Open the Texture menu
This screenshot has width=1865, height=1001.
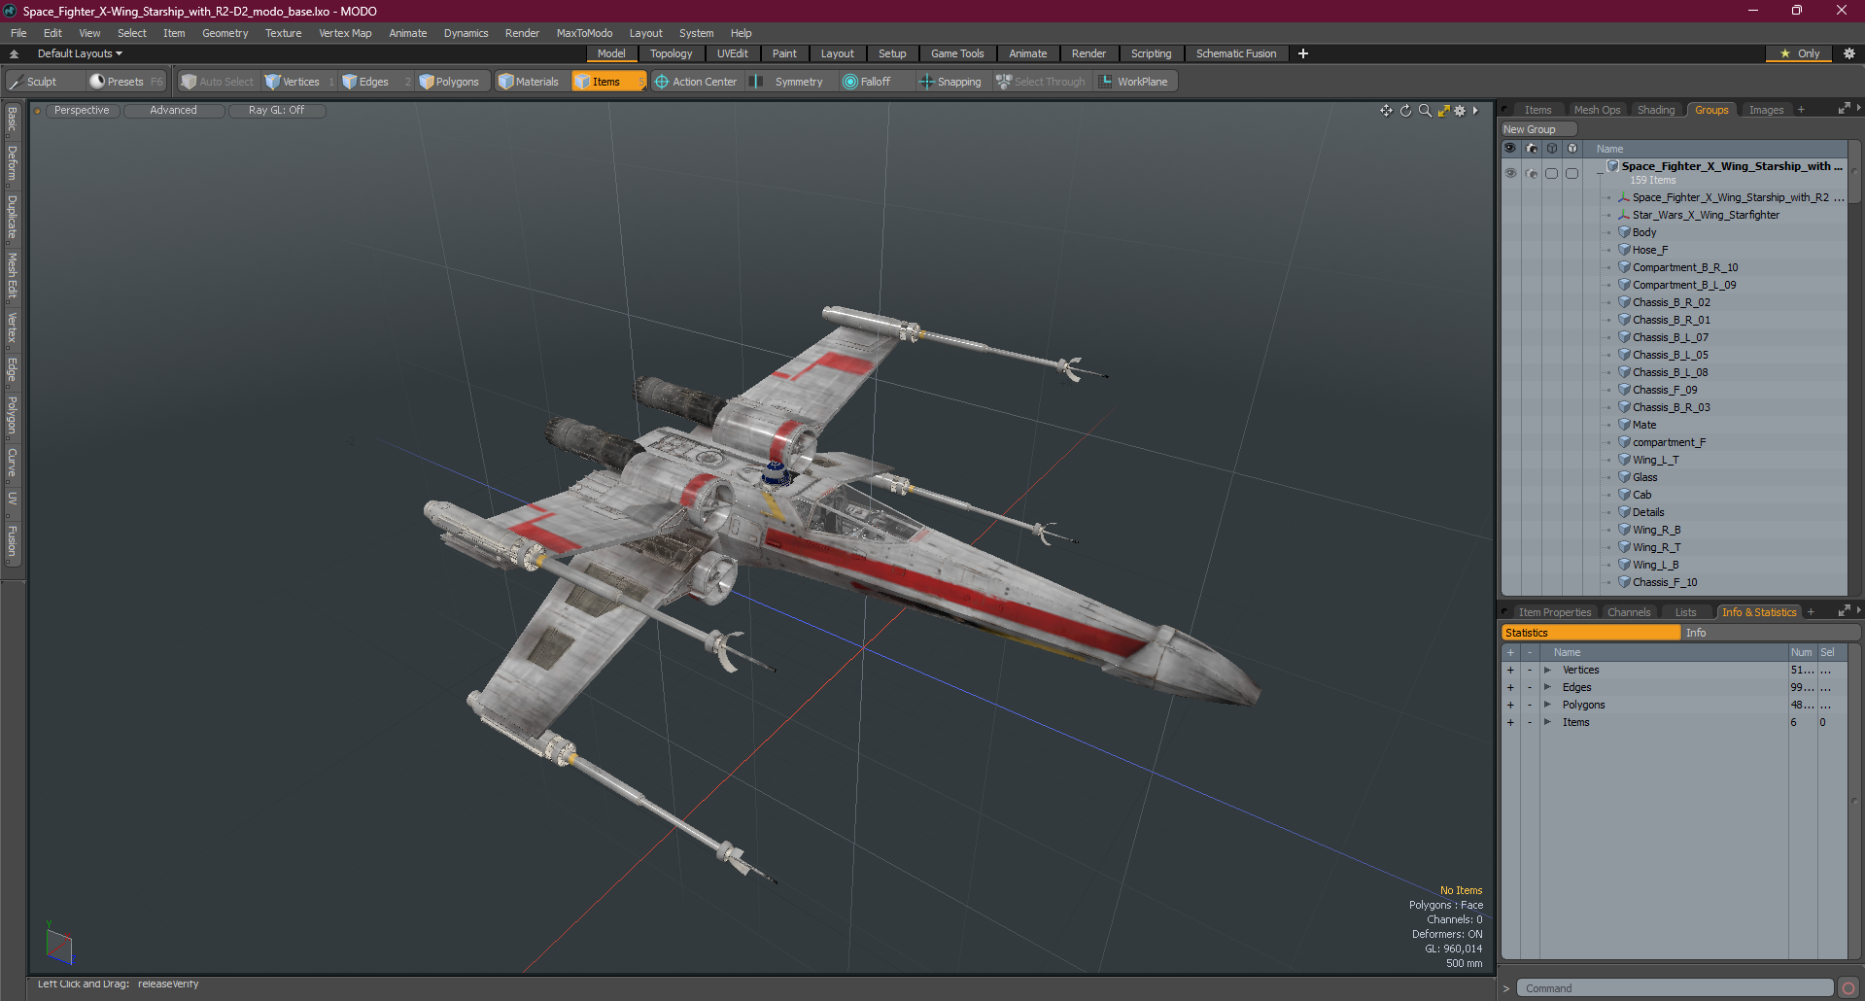283,33
